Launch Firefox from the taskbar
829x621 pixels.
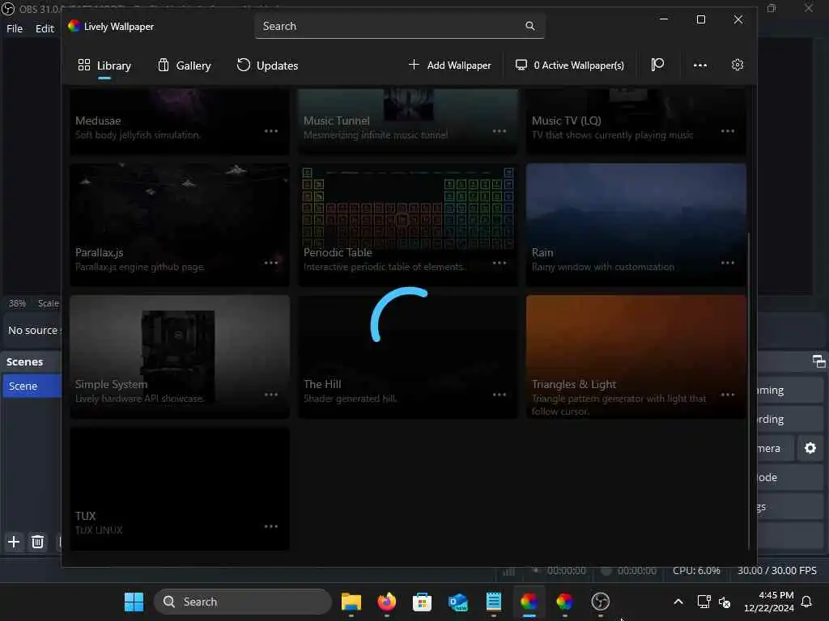(386, 602)
